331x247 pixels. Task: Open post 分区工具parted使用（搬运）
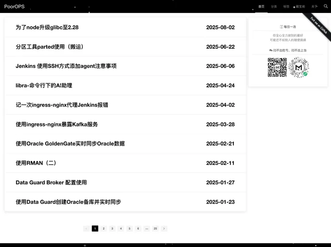click(50, 47)
